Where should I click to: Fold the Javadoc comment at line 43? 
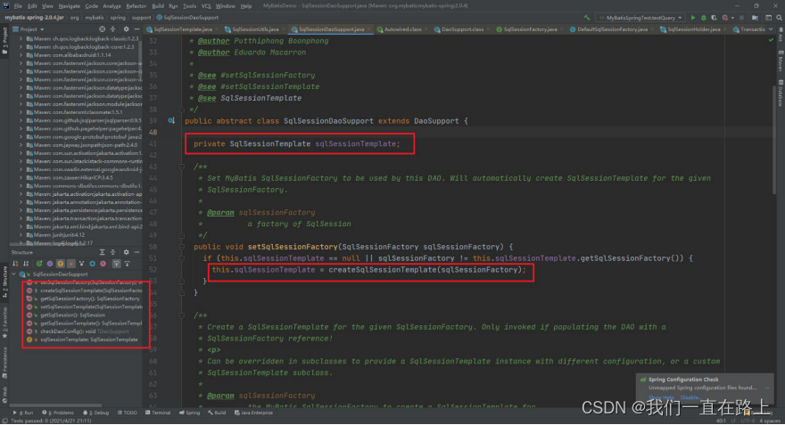click(182, 167)
